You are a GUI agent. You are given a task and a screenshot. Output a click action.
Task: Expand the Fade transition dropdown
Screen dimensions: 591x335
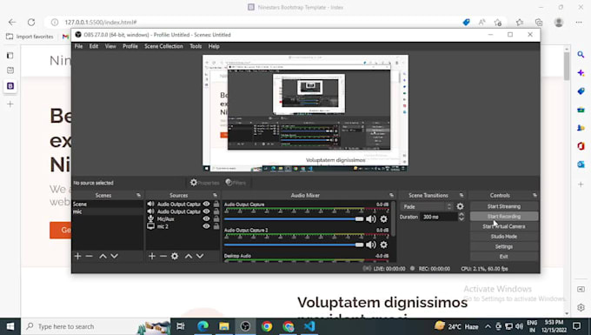coord(427,206)
